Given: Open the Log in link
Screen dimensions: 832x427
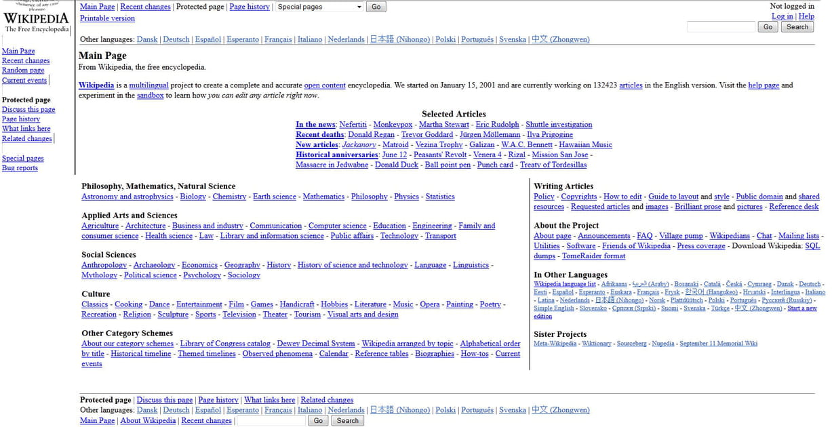Looking at the screenshot, I should pos(782,16).
